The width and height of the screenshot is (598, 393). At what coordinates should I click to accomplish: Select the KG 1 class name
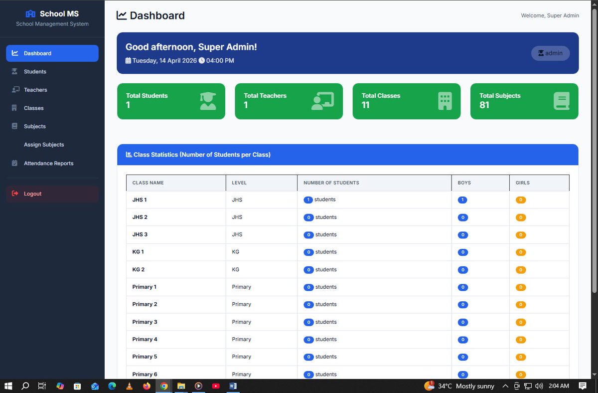coord(138,252)
